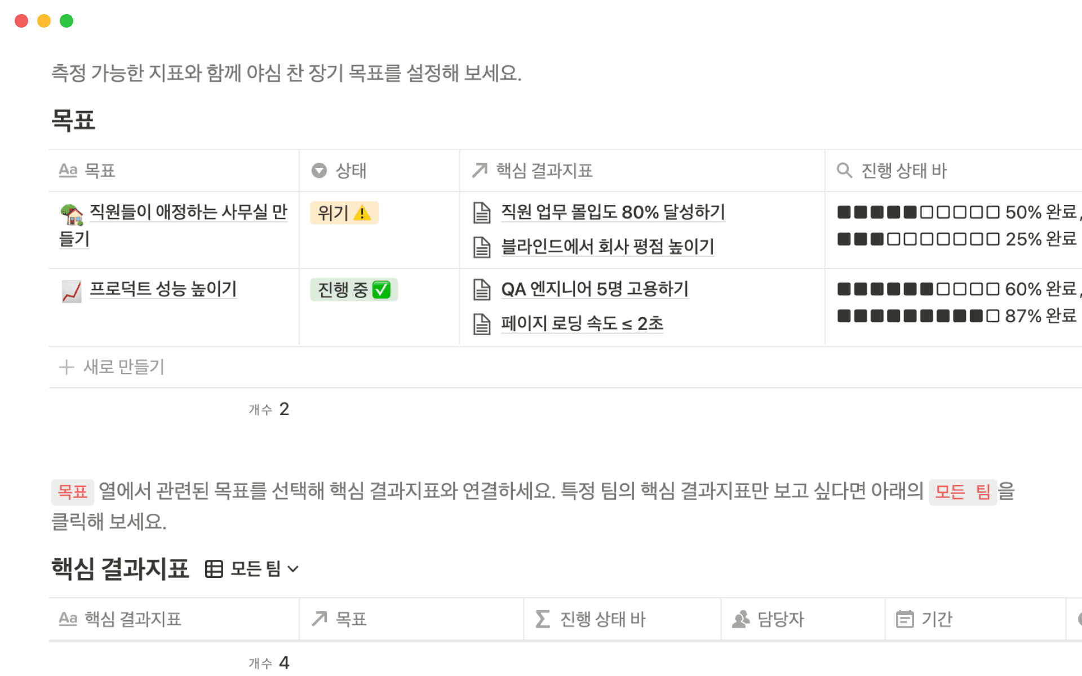Click the house emoji icon beside the office goal
This screenshot has width=1082, height=676.
click(x=72, y=214)
